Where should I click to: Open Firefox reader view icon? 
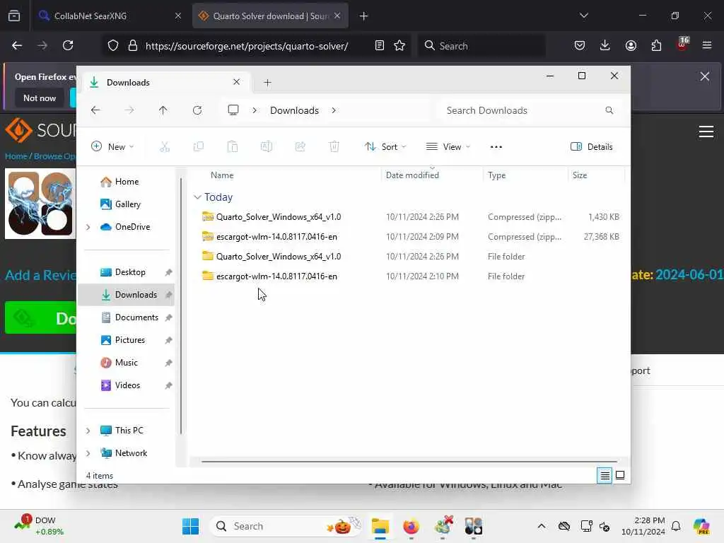click(380, 45)
